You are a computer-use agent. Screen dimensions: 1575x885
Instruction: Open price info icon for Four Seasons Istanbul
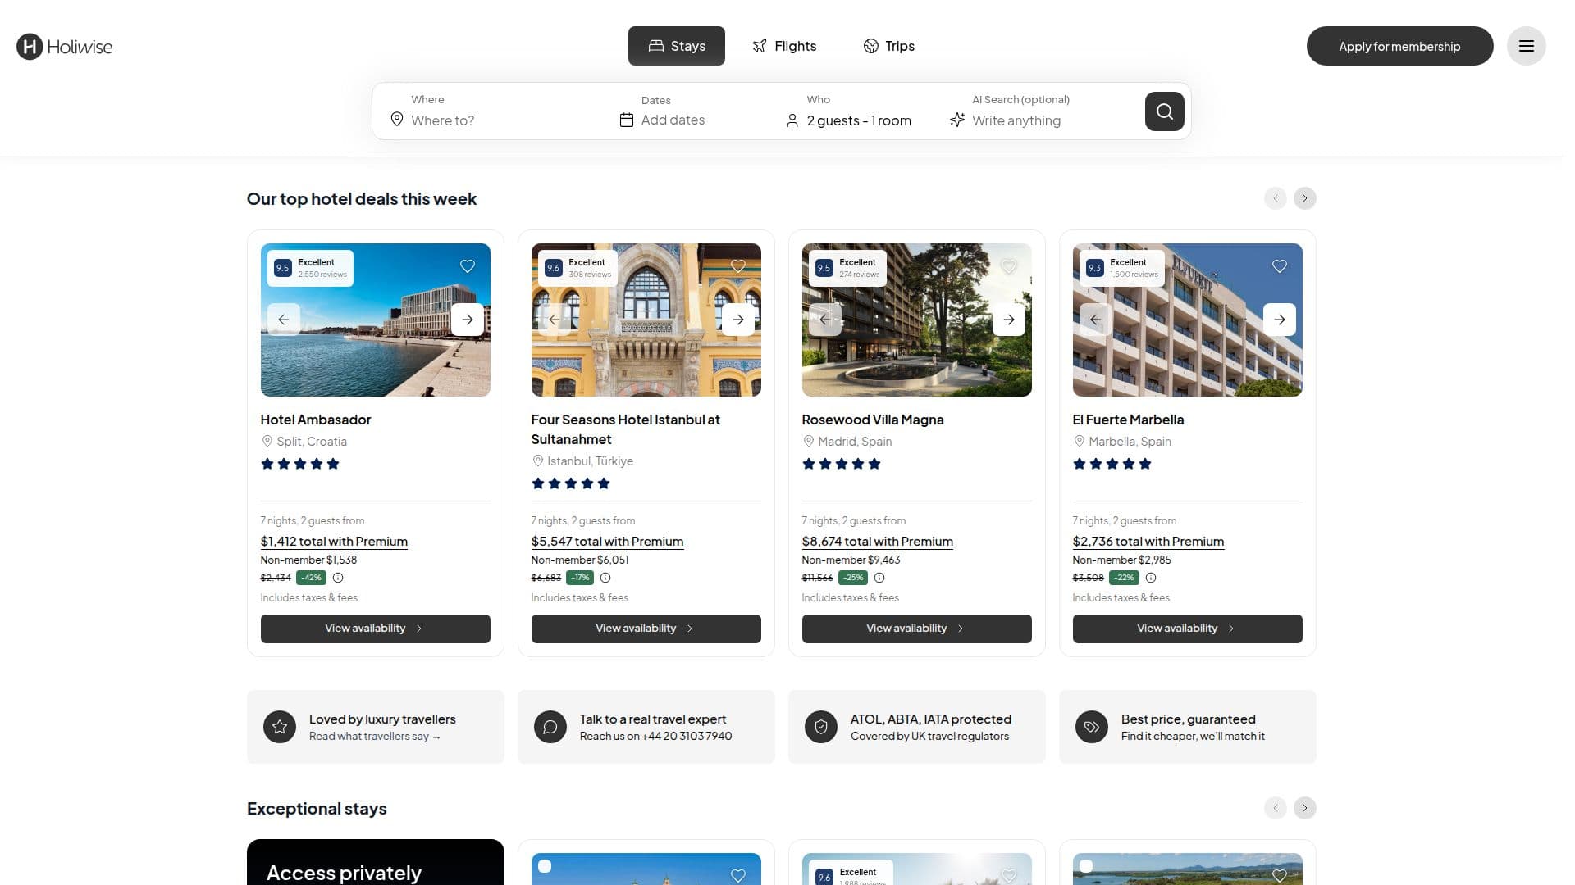coord(605,578)
